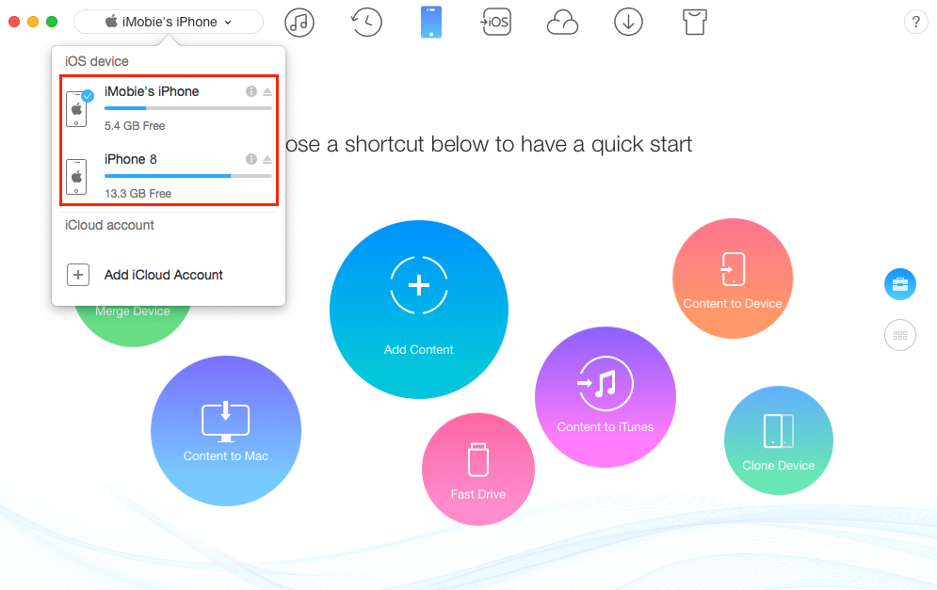The height and width of the screenshot is (590, 937).
Task: Click the iPhone 8 device icon
Action: pos(76,177)
